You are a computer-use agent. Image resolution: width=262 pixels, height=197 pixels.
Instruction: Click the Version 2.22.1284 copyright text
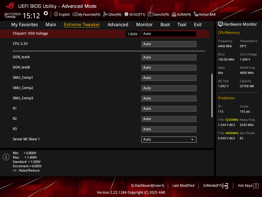coord(131,192)
